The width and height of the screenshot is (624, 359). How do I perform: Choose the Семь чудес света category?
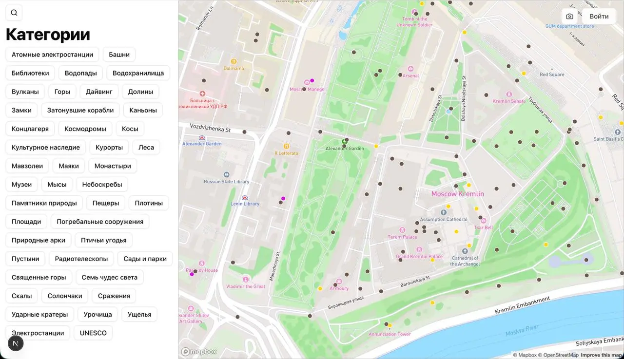click(x=110, y=277)
